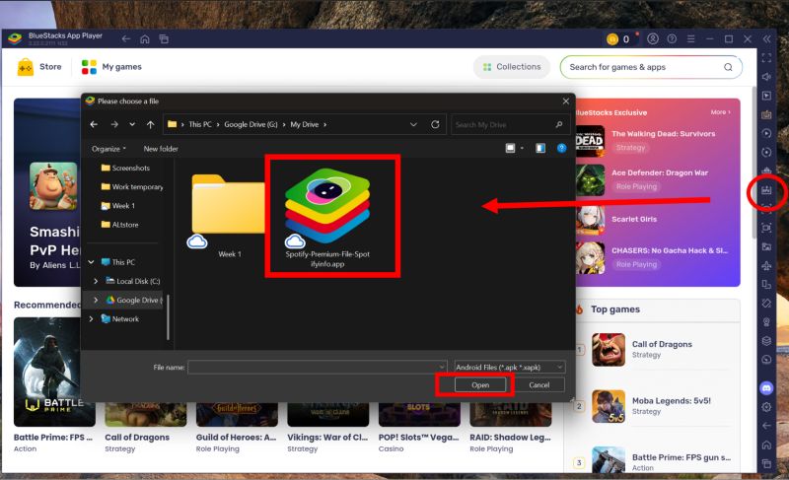Open the help question mark icon in title bar
The image size is (789, 480).
coord(672,38)
